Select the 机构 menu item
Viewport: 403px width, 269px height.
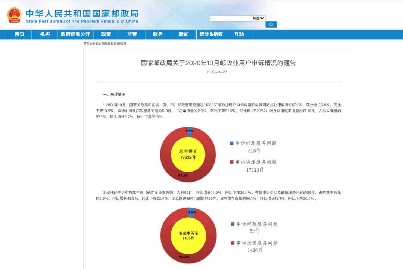[x=45, y=34]
